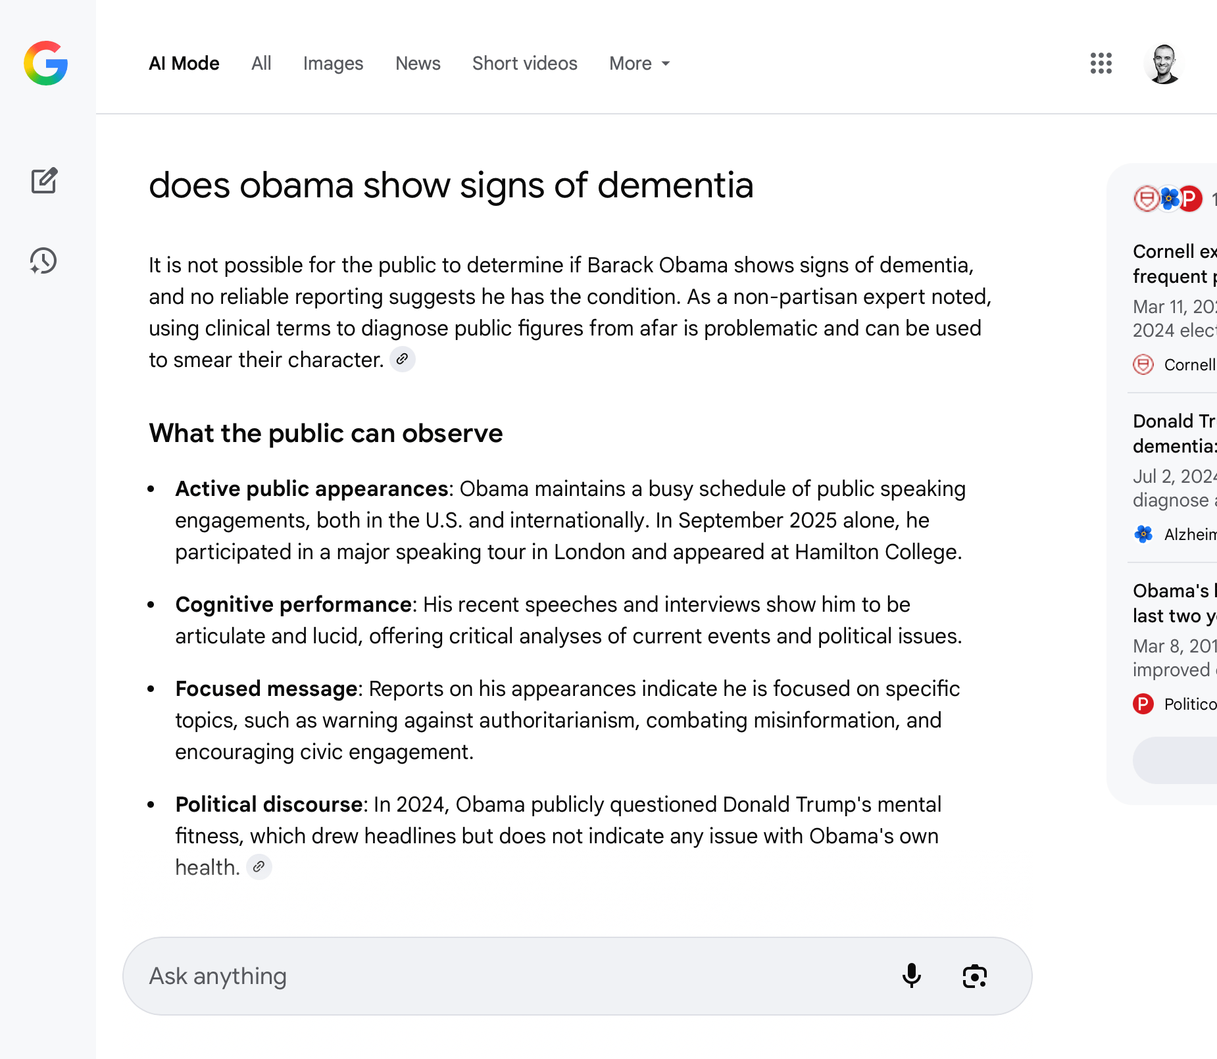1217x1059 pixels.
Task: Open the Google apps grid
Action: pos(1101,63)
